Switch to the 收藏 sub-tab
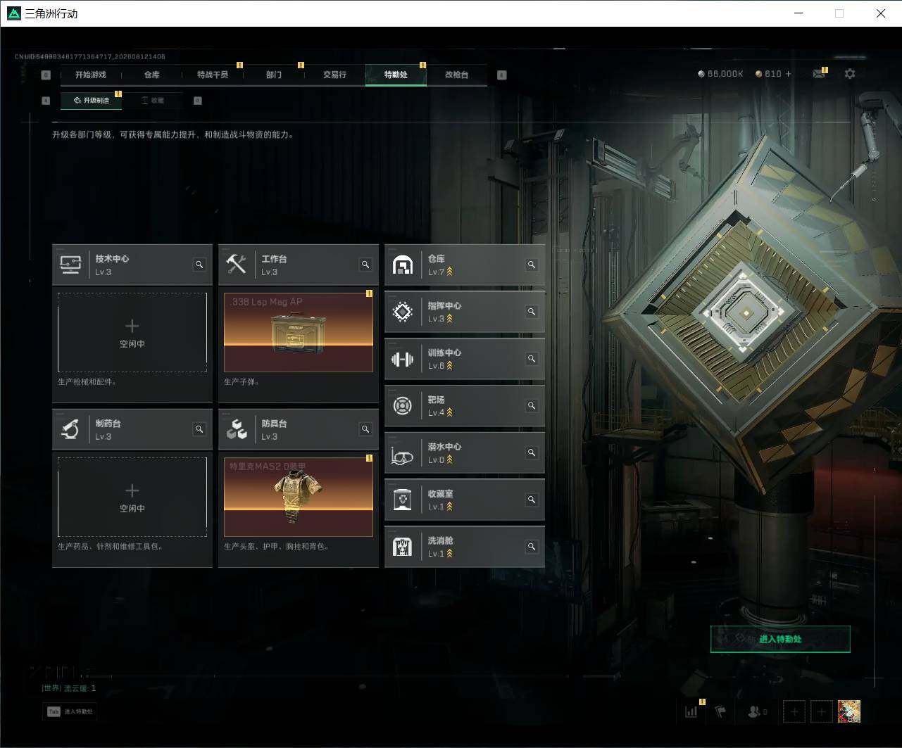Viewport: 902px width, 748px height. point(153,101)
